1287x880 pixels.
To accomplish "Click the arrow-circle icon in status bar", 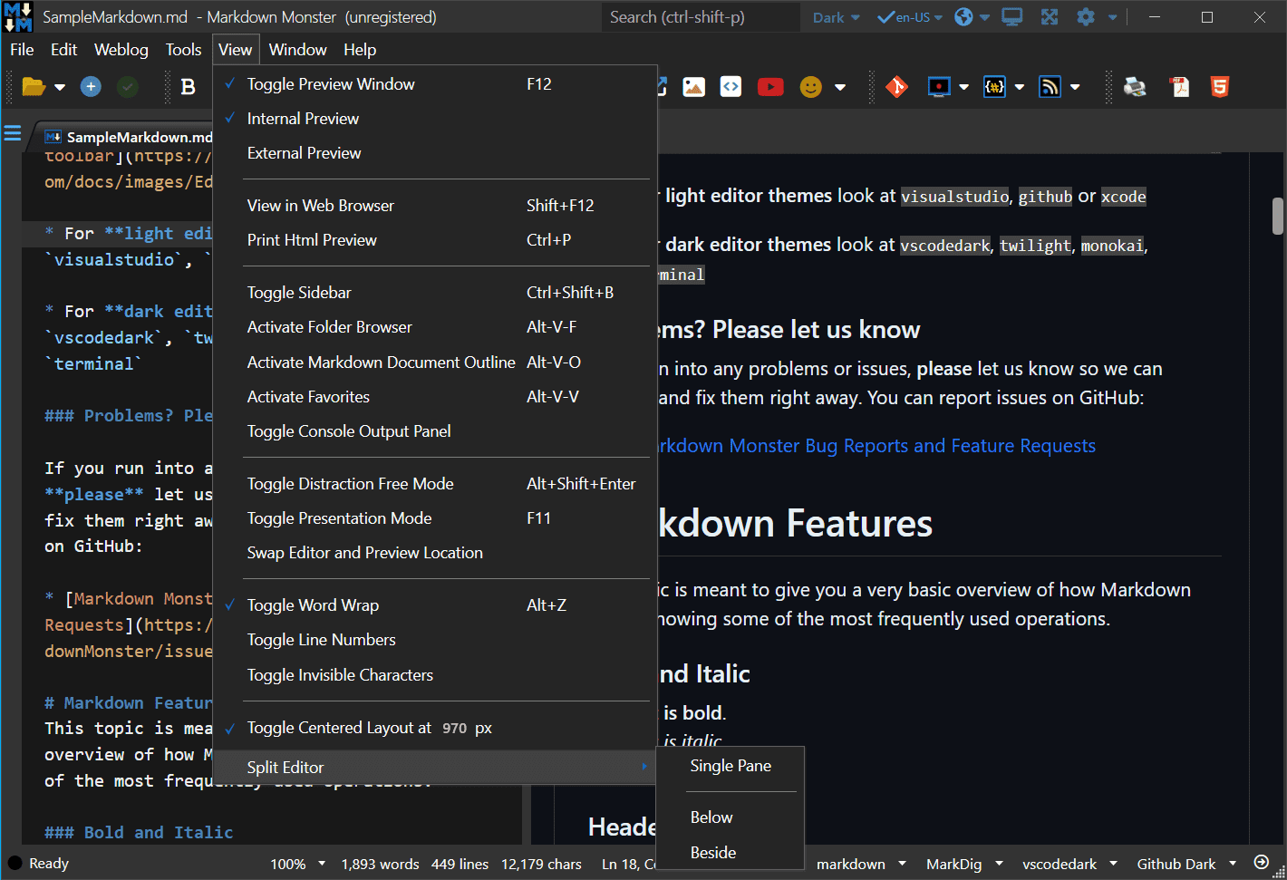I will (1261, 863).
